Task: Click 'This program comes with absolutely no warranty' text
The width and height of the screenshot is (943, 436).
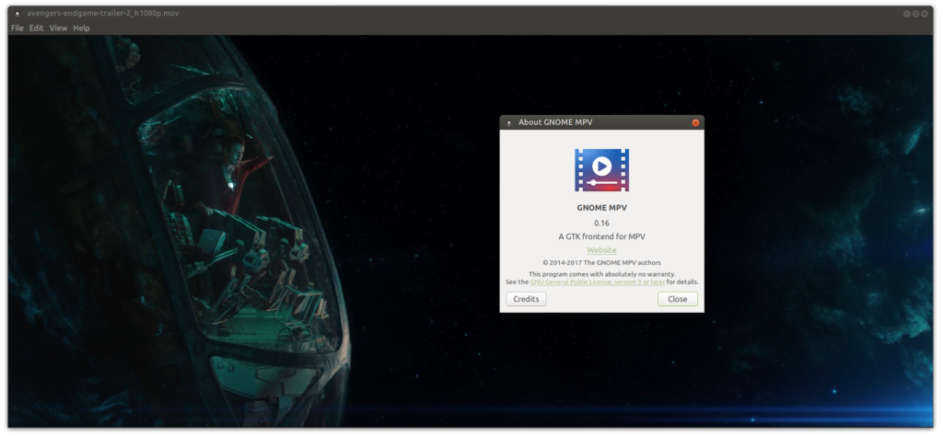Action: (601, 274)
